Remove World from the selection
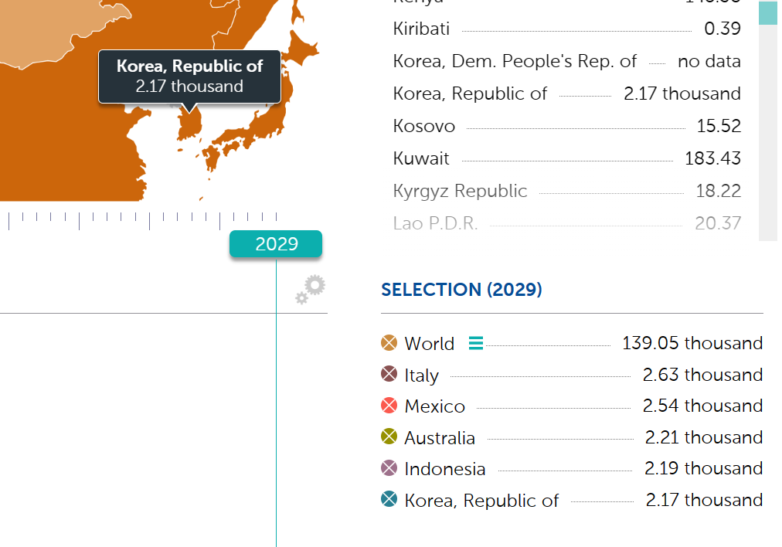This screenshot has width=782, height=547. 389,343
